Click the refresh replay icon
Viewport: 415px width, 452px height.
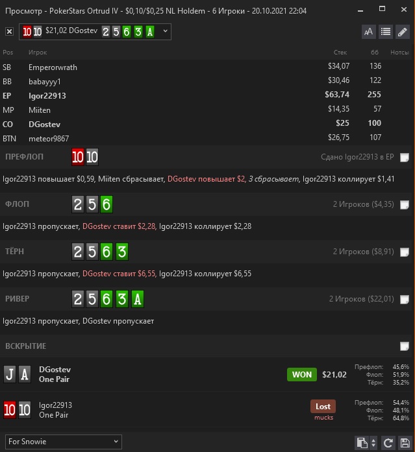(x=388, y=443)
